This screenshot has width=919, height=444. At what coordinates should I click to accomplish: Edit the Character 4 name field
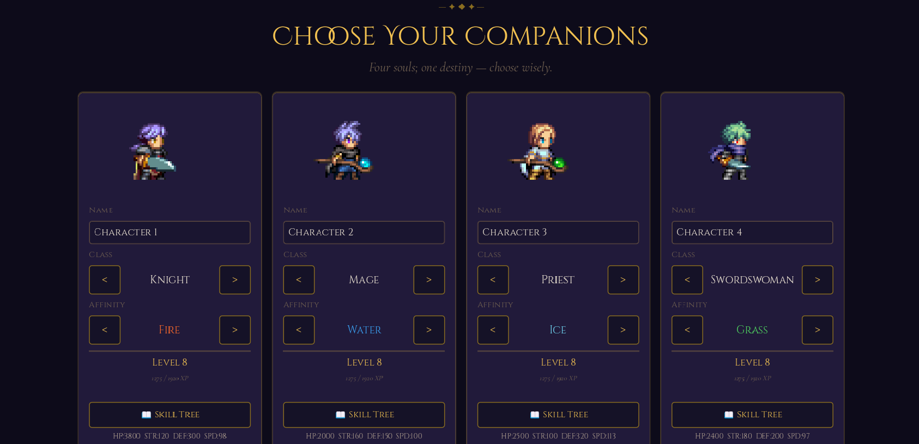click(752, 232)
